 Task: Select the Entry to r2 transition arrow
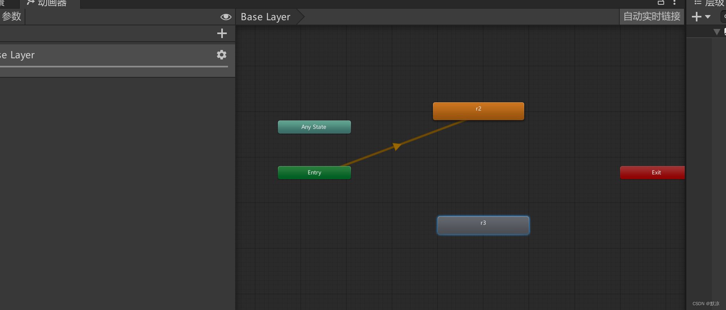coord(397,146)
